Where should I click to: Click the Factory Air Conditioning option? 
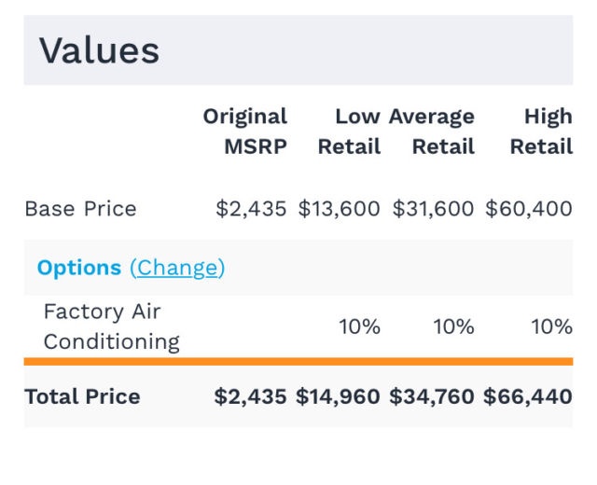(x=111, y=326)
